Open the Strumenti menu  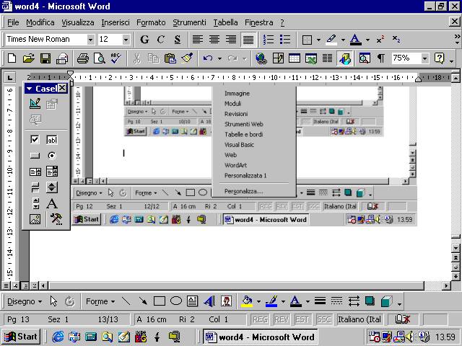(189, 22)
